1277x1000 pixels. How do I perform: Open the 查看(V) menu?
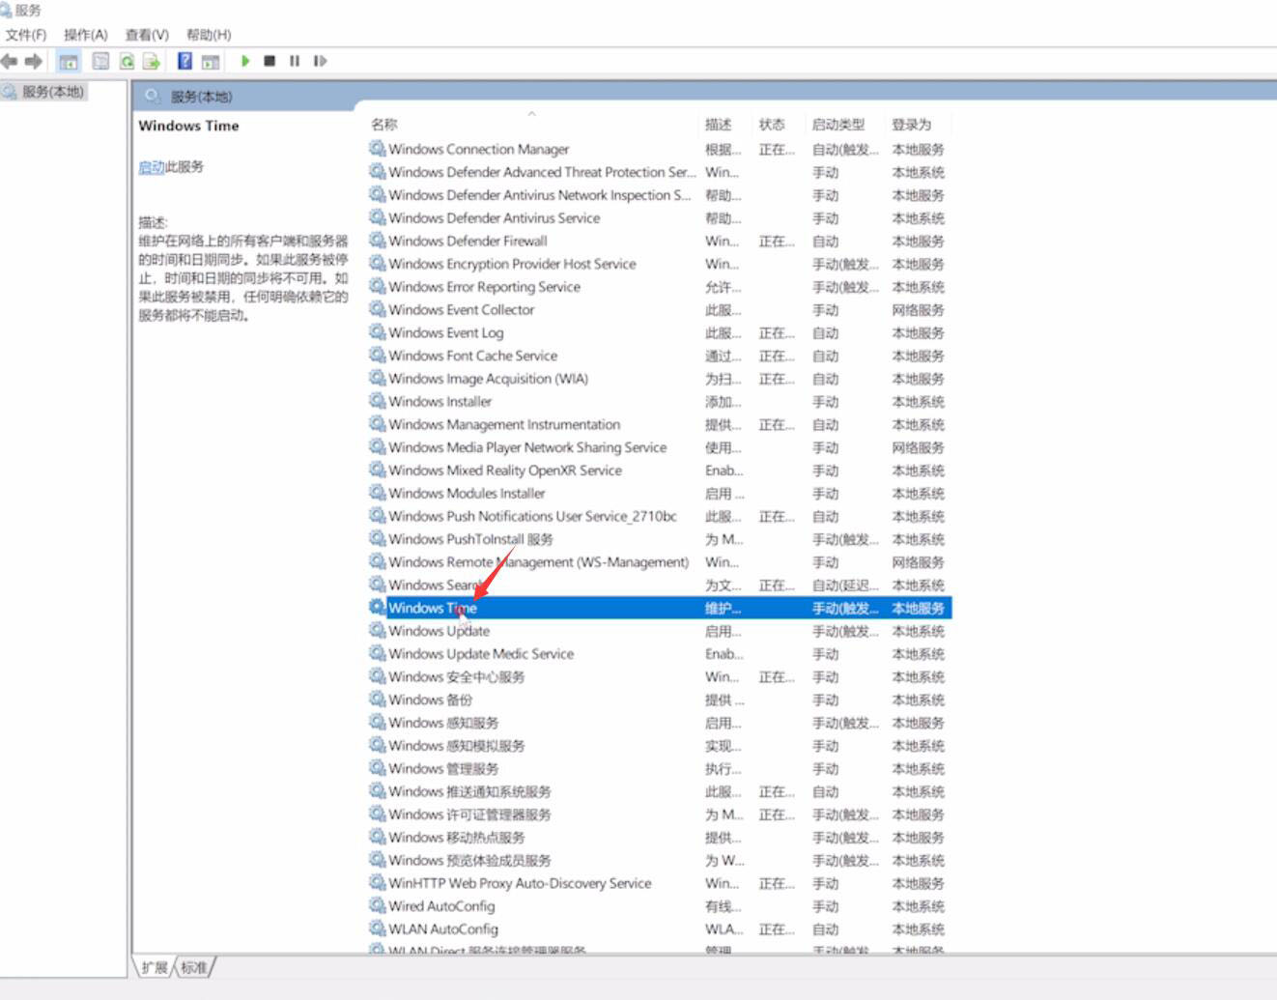[147, 35]
